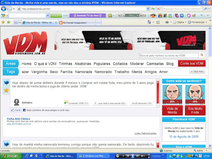Screen dimensions: 212x159
Task: Print page using the printer icon
Action: [x=167, y=22]
